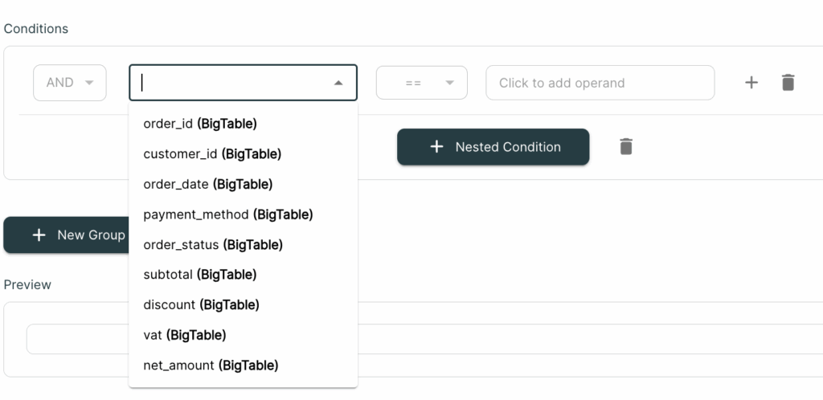Click the 'Click to add operand' field

point(600,83)
